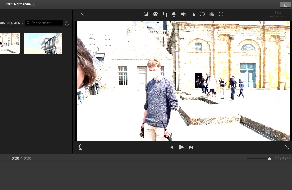Open the stabilization camera tool
This screenshot has height=190, width=292.
tap(174, 14)
